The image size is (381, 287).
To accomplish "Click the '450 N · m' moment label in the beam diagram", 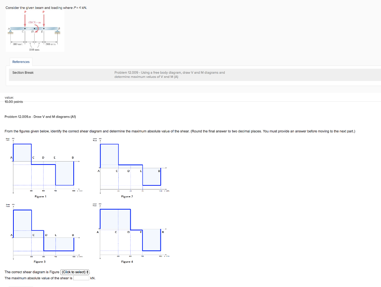I will [34, 22].
